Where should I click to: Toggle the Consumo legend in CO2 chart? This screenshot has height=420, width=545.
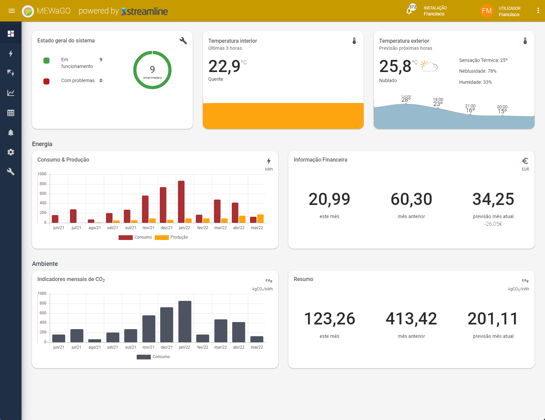153,357
